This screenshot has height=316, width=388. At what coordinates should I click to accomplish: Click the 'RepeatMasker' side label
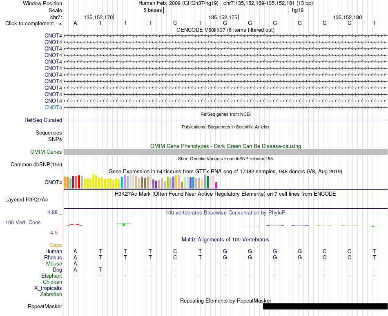[45, 306]
